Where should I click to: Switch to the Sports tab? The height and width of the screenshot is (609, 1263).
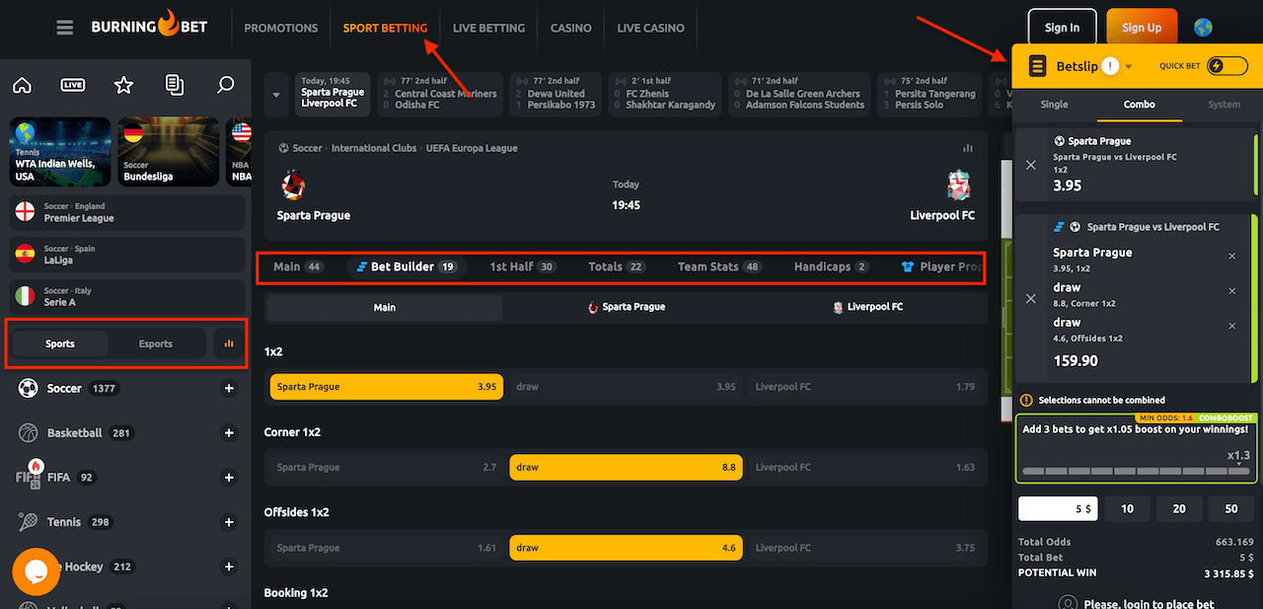click(x=60, y=343)
